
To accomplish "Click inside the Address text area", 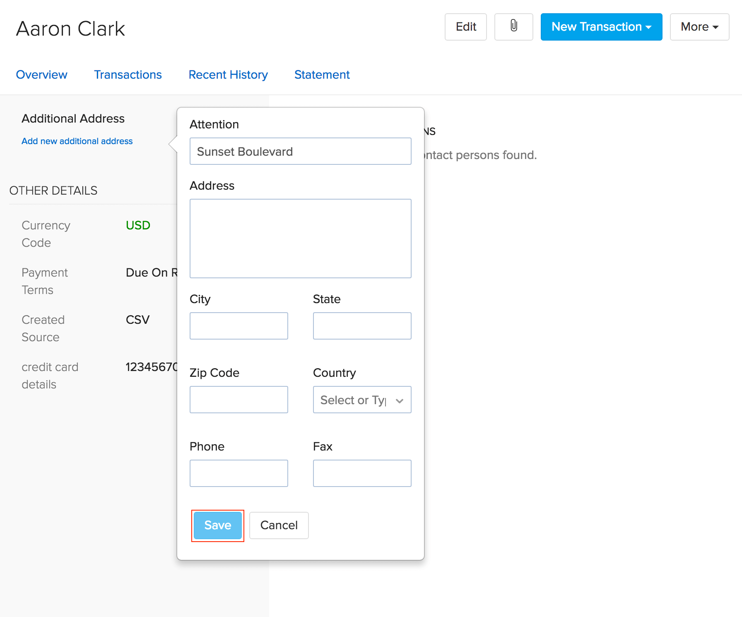I will click(300, 238).
